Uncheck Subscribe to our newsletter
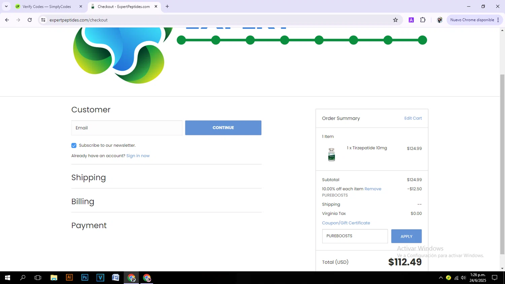The height and width of the screenshot is (284, 505). tap(74, 145)
